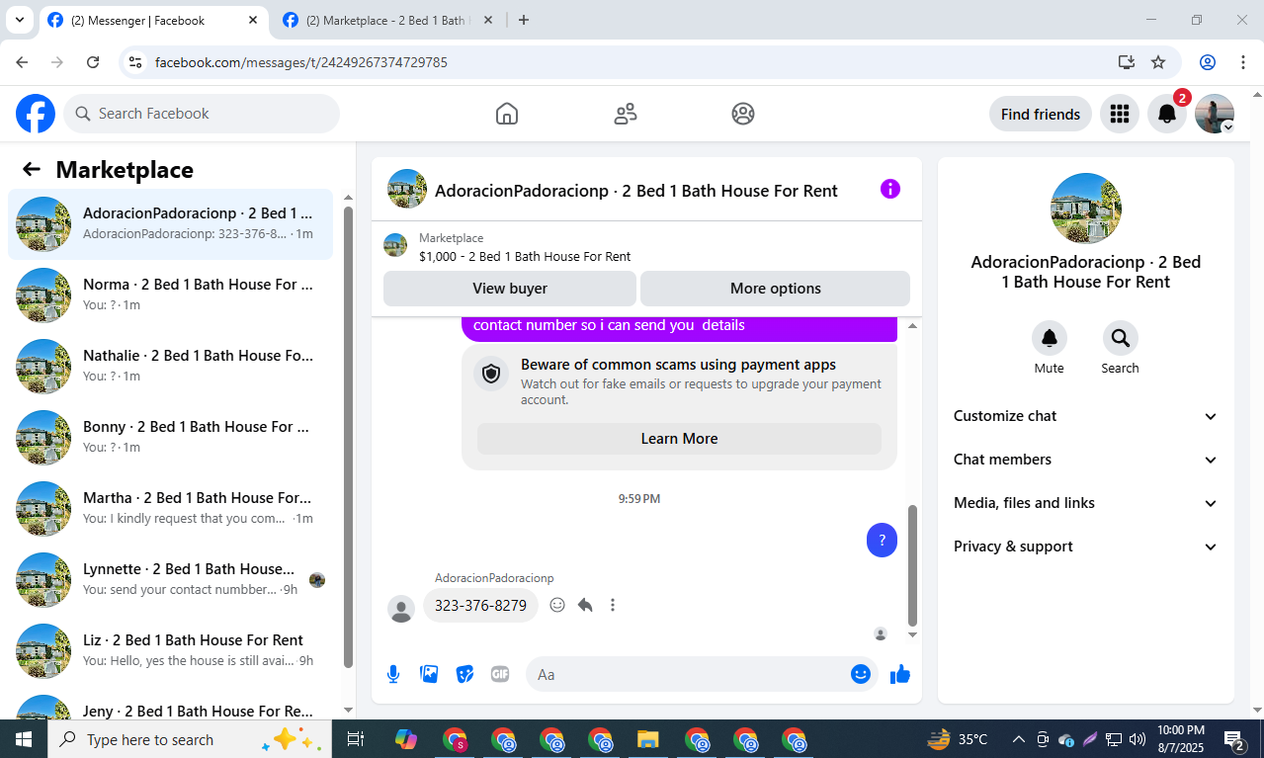Open the Windows Start menu
The width and height of the screenshot is (1264, 758).
tap(24, 739)
